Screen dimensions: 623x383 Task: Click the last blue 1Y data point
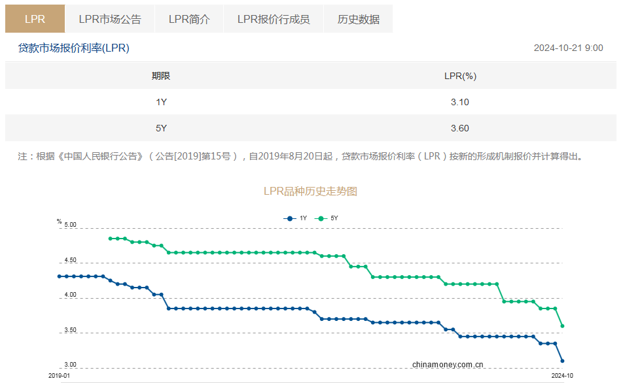click(562, 361)
